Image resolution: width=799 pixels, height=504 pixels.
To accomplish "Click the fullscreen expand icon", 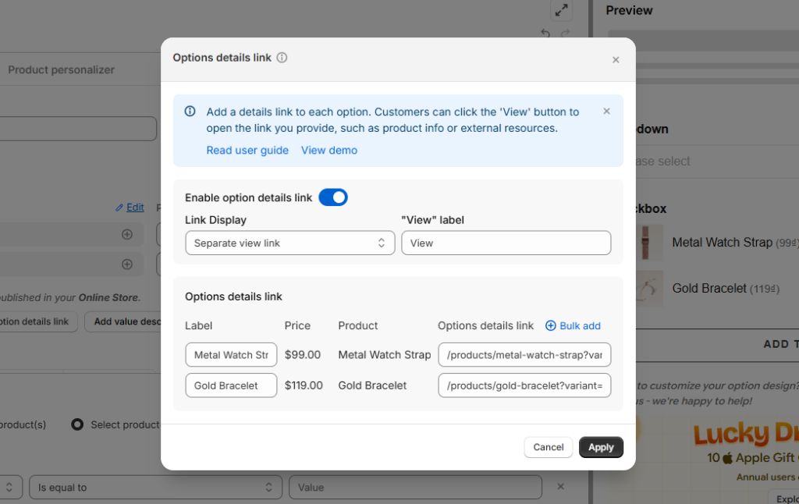I will [x=560, y=10].
